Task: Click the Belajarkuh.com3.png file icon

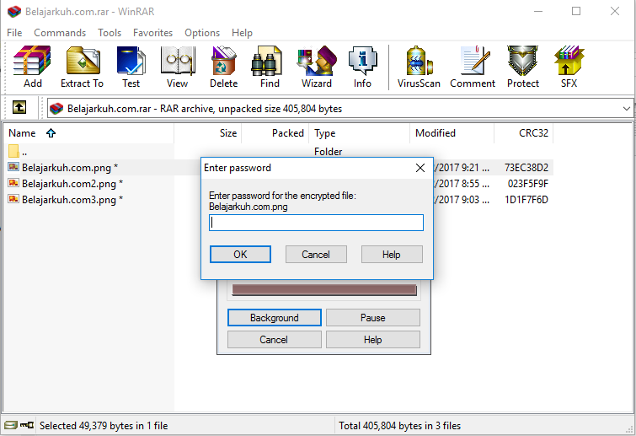Action: click(x=13, y=199)
